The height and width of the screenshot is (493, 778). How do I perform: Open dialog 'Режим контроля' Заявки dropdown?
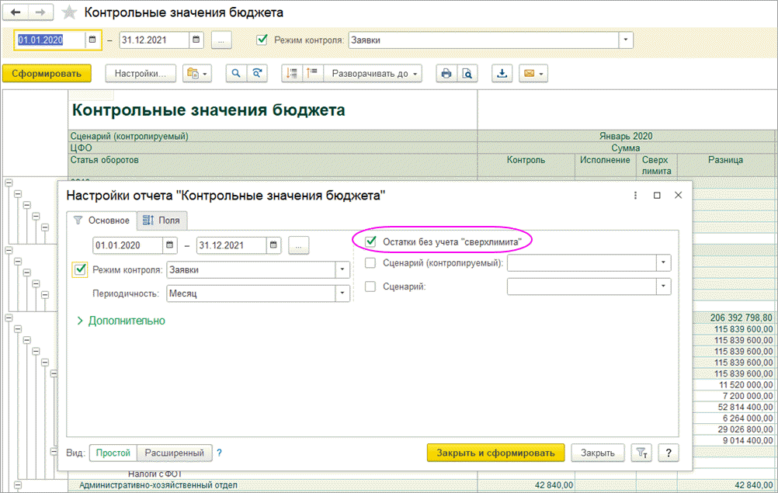[342, 270]
